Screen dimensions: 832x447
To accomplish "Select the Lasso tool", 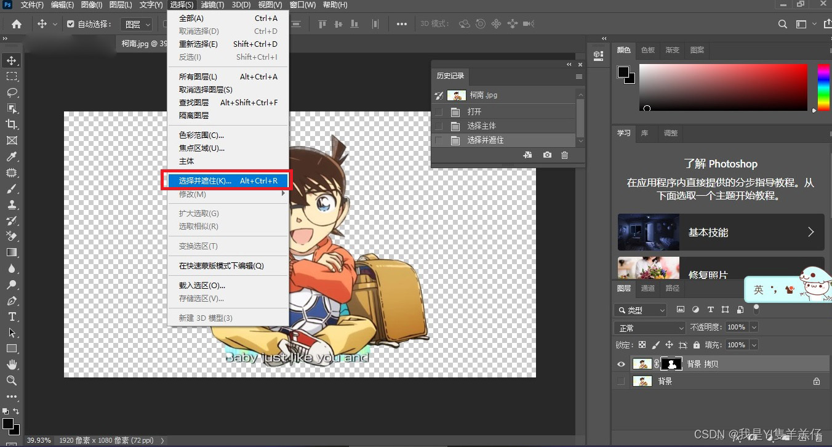I will [x=12, y=92].
